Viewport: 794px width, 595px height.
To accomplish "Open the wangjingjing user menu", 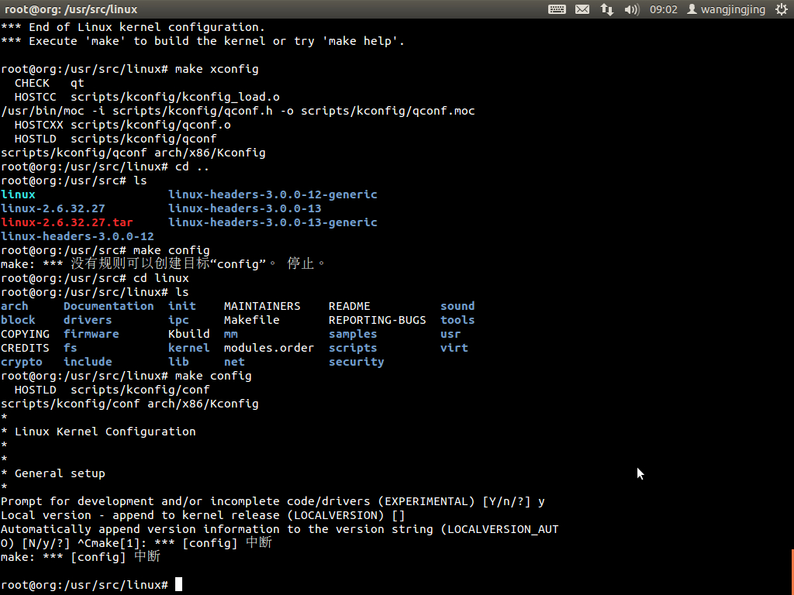I will click(x=726, y=9).
